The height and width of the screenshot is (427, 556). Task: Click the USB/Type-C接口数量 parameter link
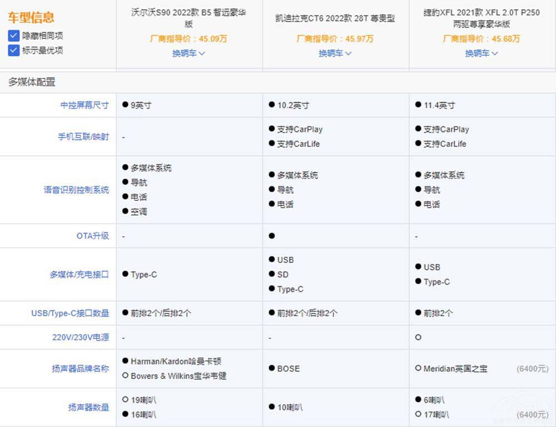[79, 313]
